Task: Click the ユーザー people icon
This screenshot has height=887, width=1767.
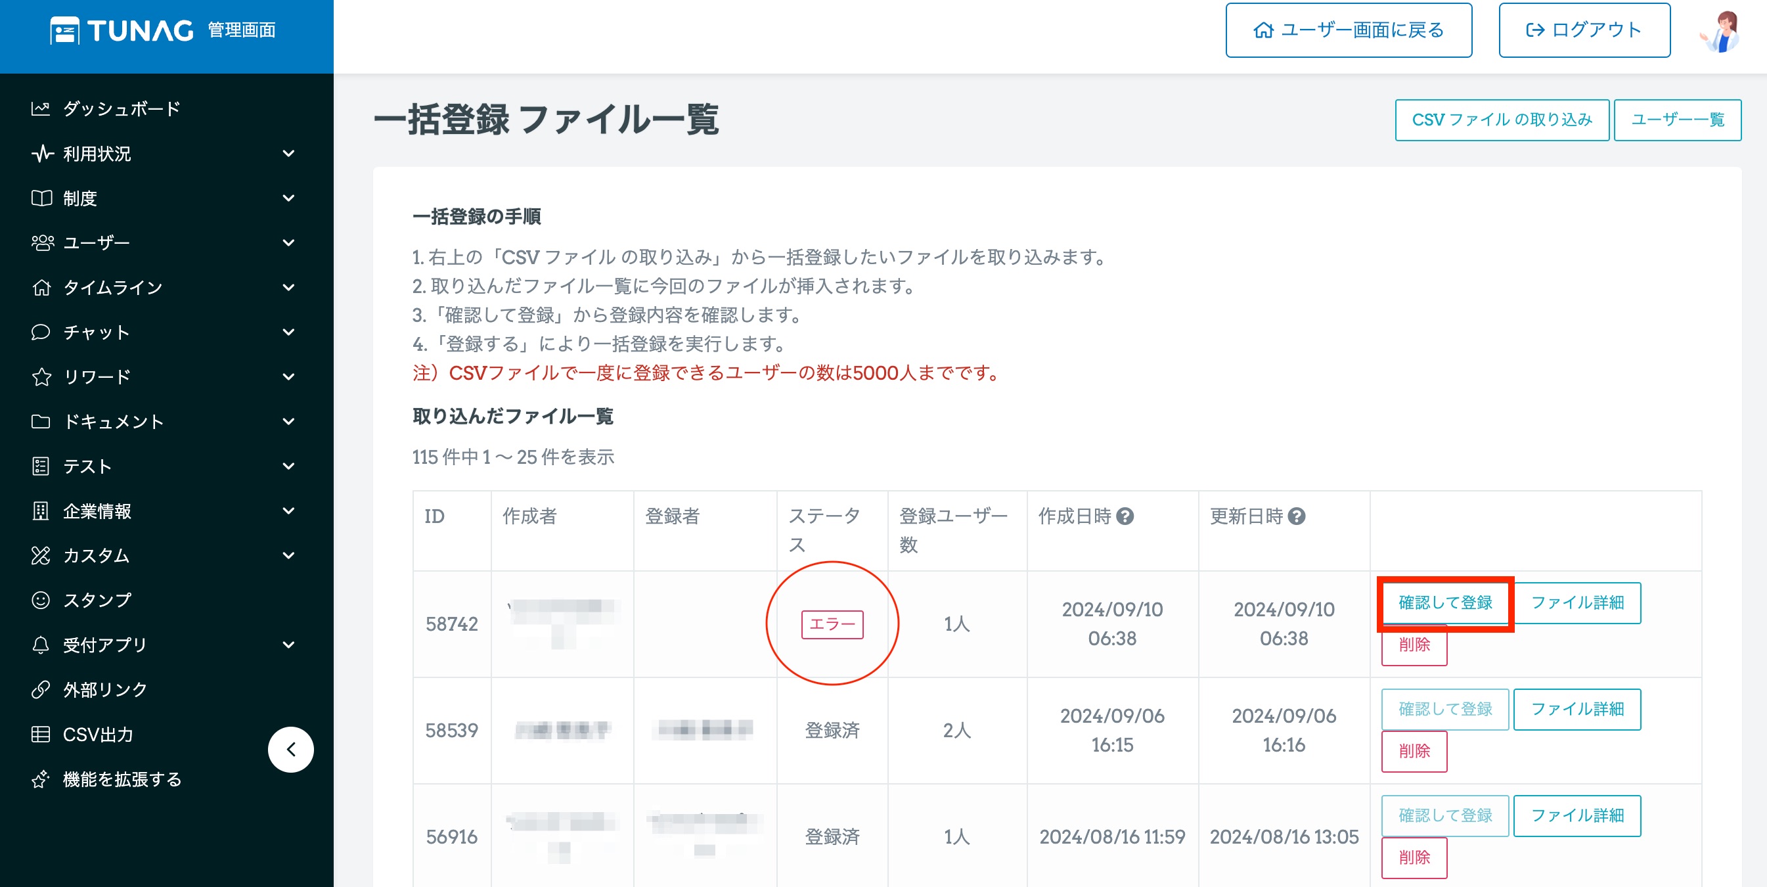Action: tap(43, 242)
